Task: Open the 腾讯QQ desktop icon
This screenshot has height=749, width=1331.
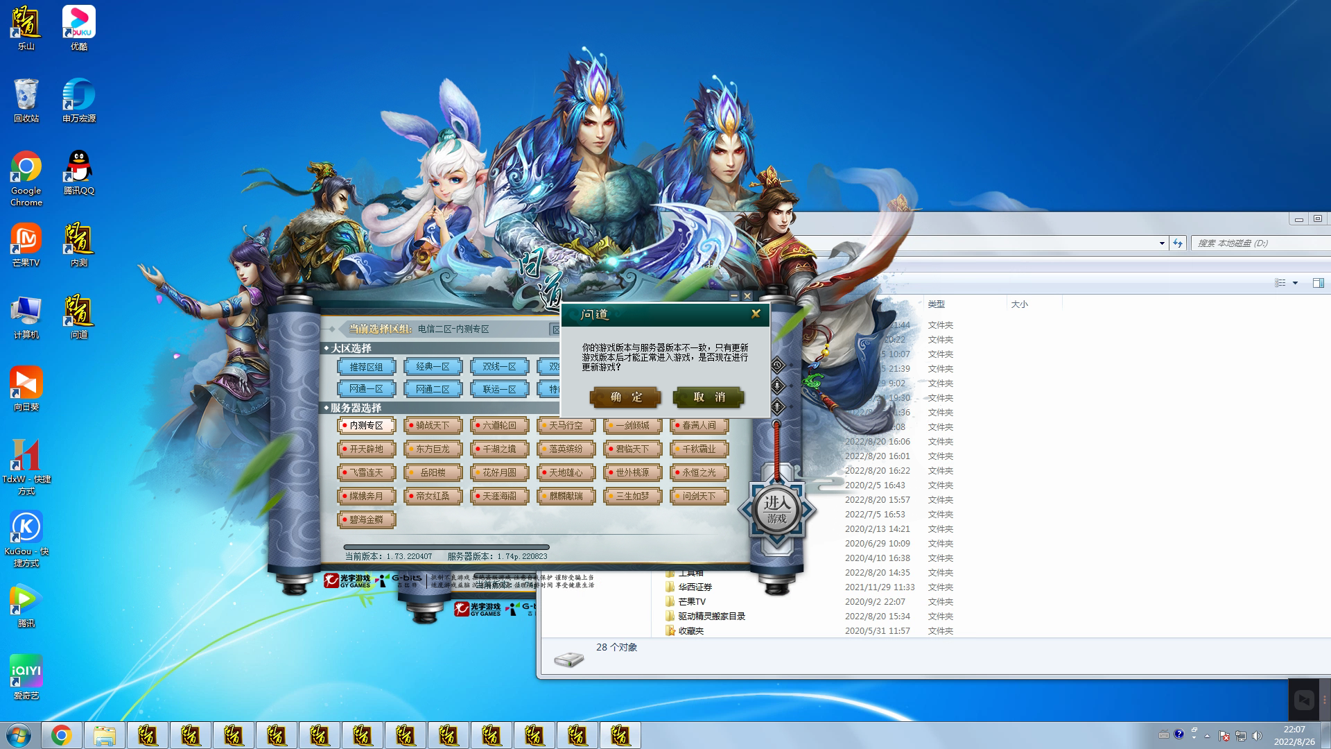Action: tap(79, 173)
